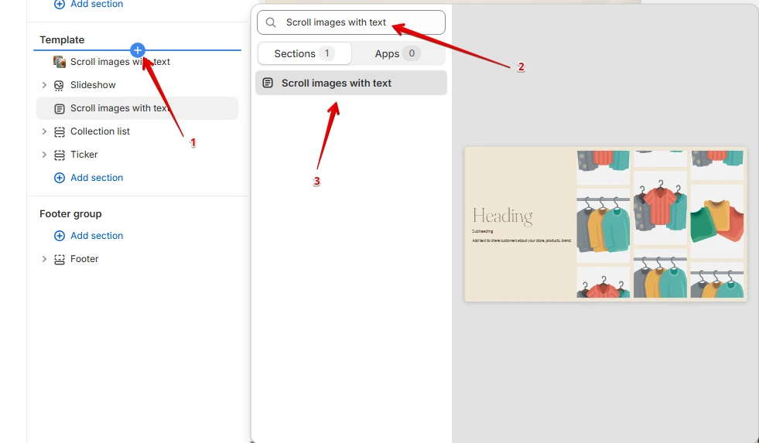Select the Collection list row label
The width and height of the screenshot is (759, 443).
(x=101, y=131)
